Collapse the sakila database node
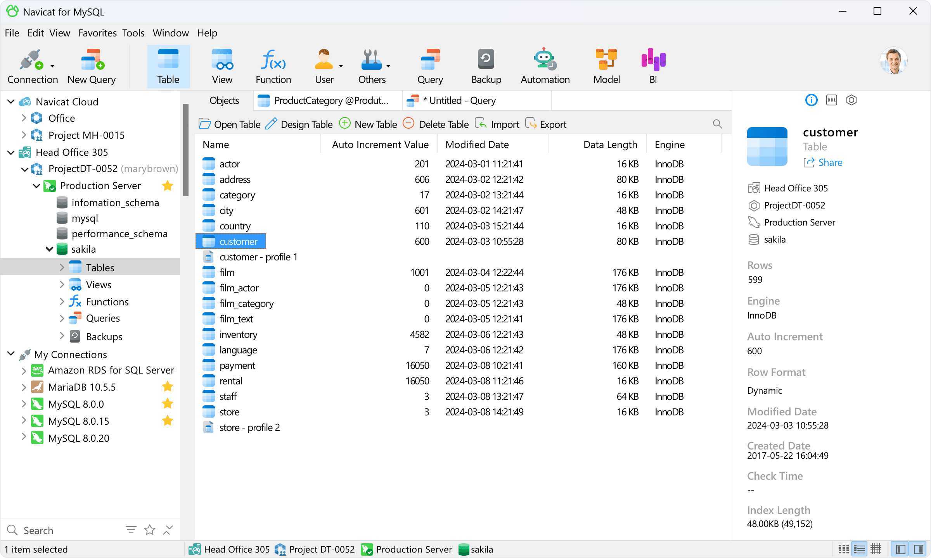931x558 pixels. [x=50, y=249]
